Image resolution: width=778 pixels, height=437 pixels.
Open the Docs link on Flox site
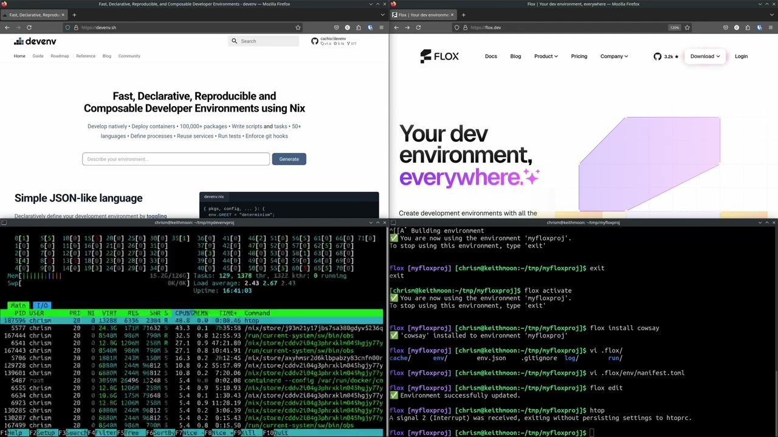click(x=491, y=56)
